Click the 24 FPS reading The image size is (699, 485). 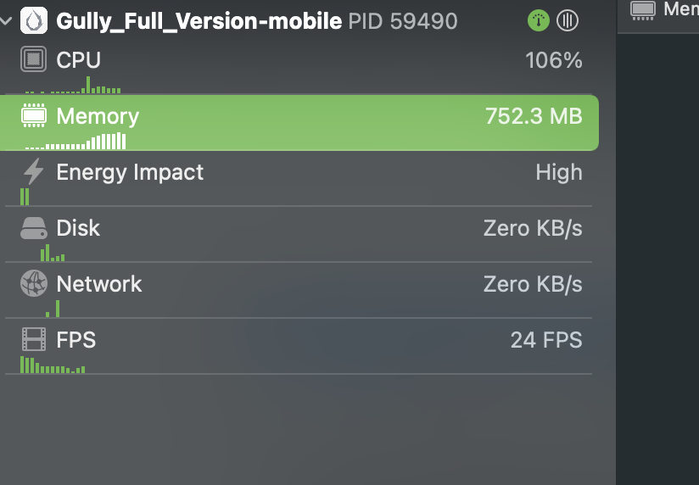(546, 340)
